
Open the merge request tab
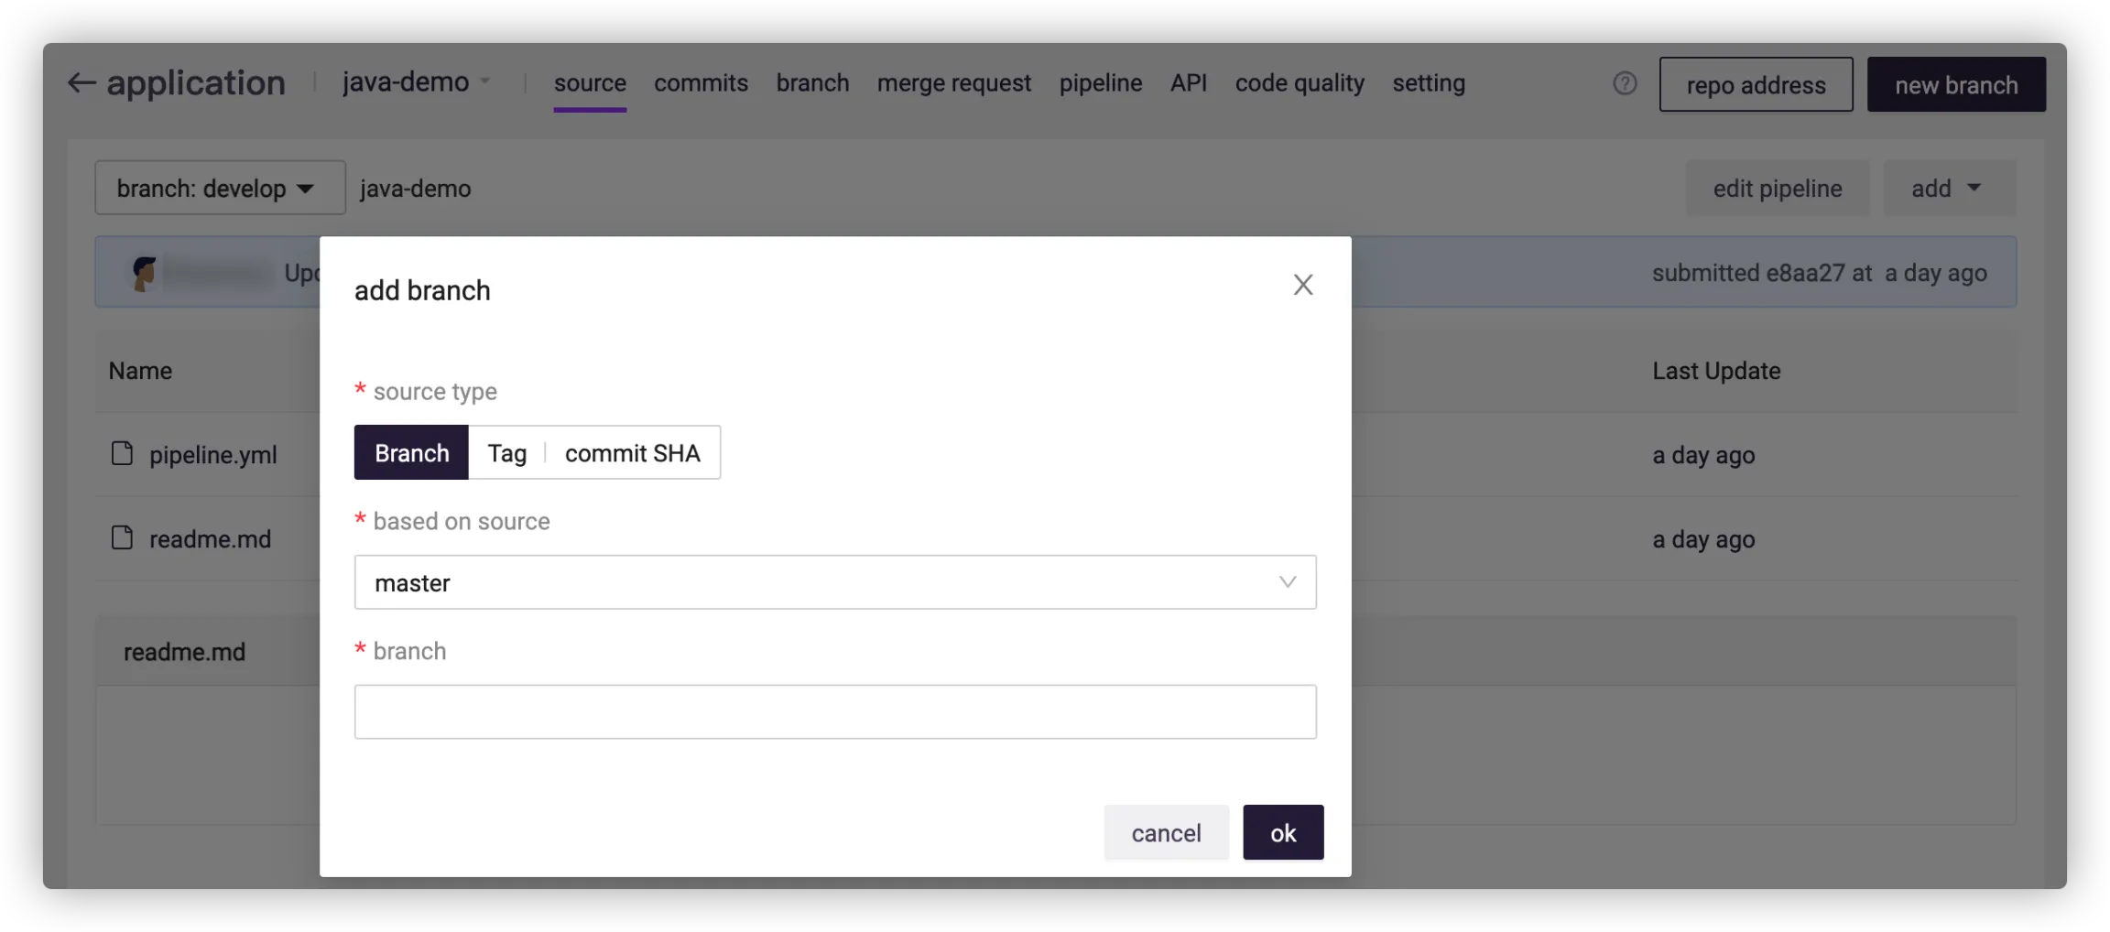[953, 83]
